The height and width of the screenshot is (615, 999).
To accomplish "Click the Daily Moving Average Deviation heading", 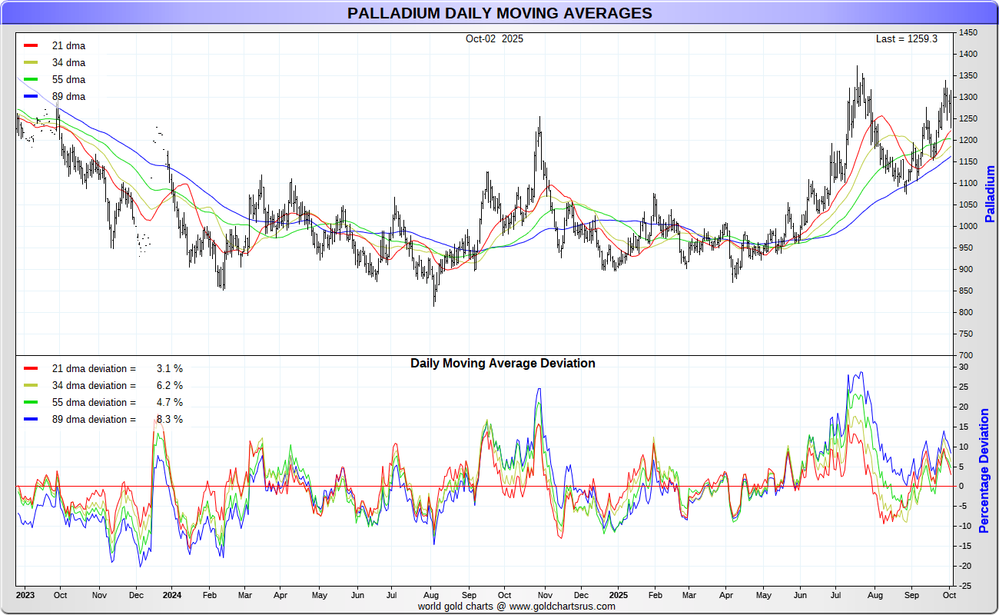I will [x=503, y=364].
